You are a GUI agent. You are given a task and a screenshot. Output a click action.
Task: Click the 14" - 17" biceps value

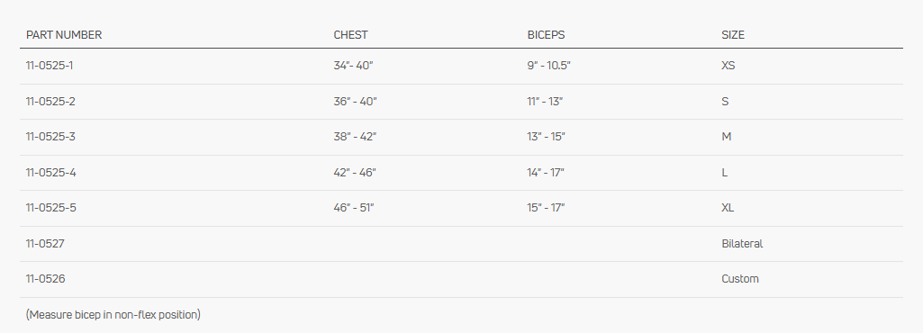(546, 173)
